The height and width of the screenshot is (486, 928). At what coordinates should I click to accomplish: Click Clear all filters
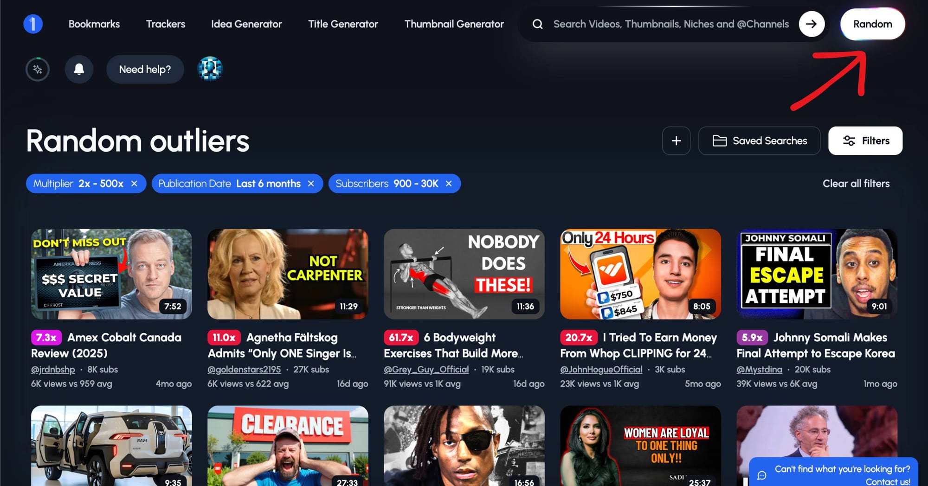(x=856, y=184)
